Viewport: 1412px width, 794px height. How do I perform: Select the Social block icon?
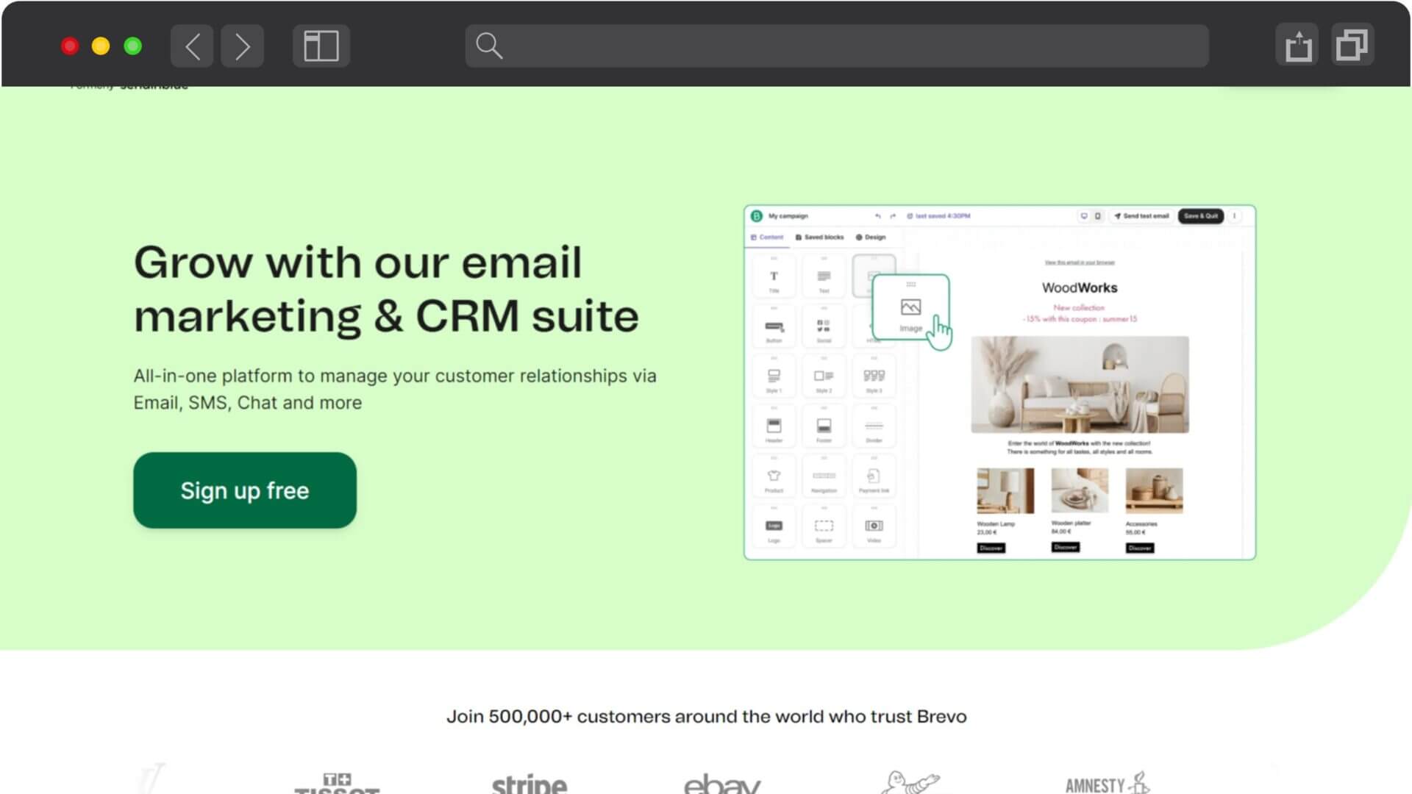[824, 327]
